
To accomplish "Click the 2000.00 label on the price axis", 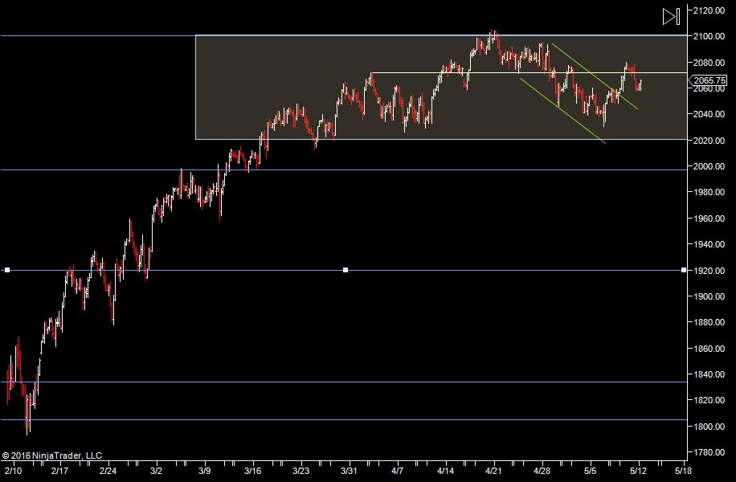I will (x=709, y=166).
